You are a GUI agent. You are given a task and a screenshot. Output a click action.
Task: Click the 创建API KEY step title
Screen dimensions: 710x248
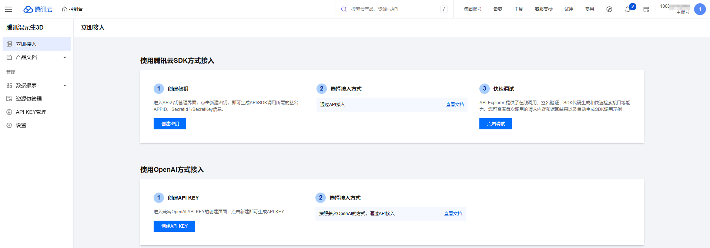pos(183,198)
